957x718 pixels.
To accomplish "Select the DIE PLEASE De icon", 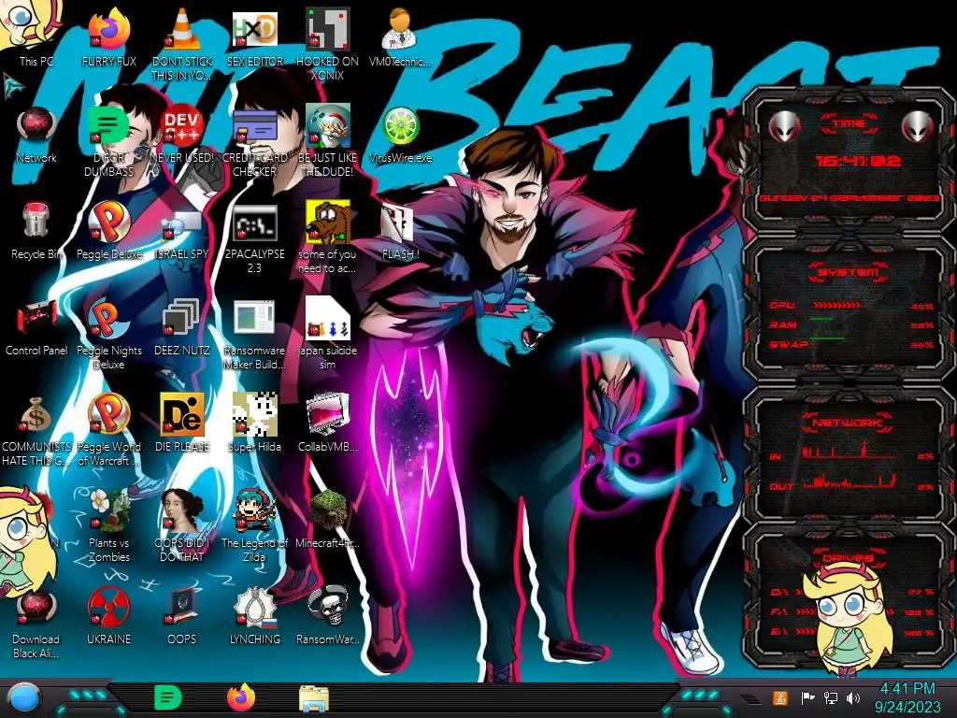I will pos(182,424).
